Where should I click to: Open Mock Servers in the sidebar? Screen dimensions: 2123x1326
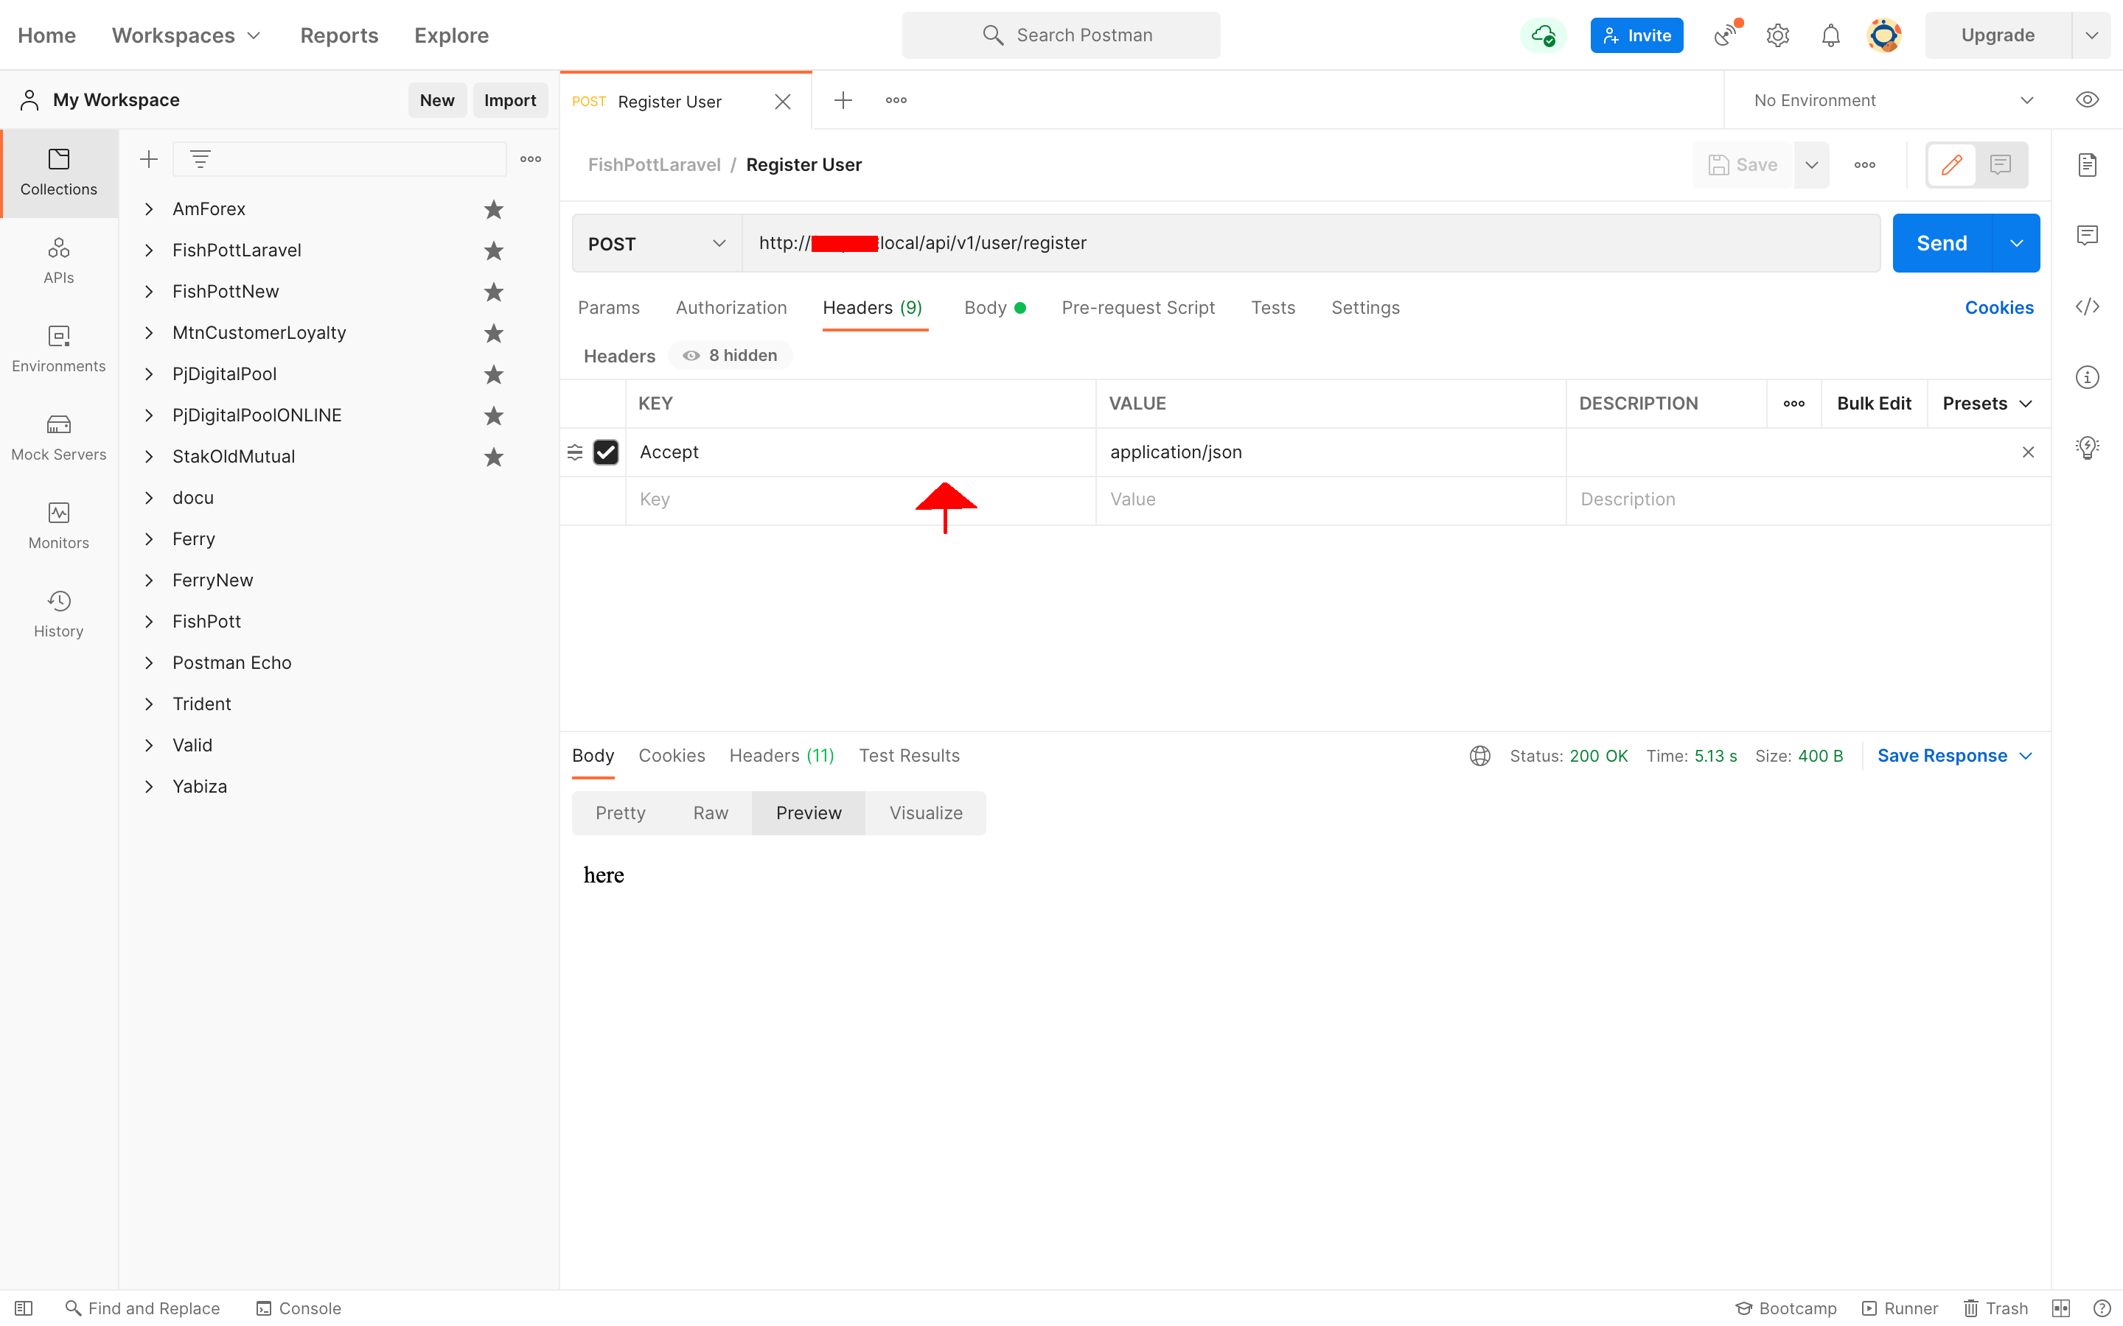[59, 438]
